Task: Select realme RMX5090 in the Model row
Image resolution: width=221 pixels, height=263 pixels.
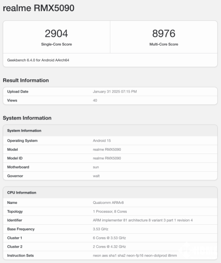Action: [x=107, y=150]
